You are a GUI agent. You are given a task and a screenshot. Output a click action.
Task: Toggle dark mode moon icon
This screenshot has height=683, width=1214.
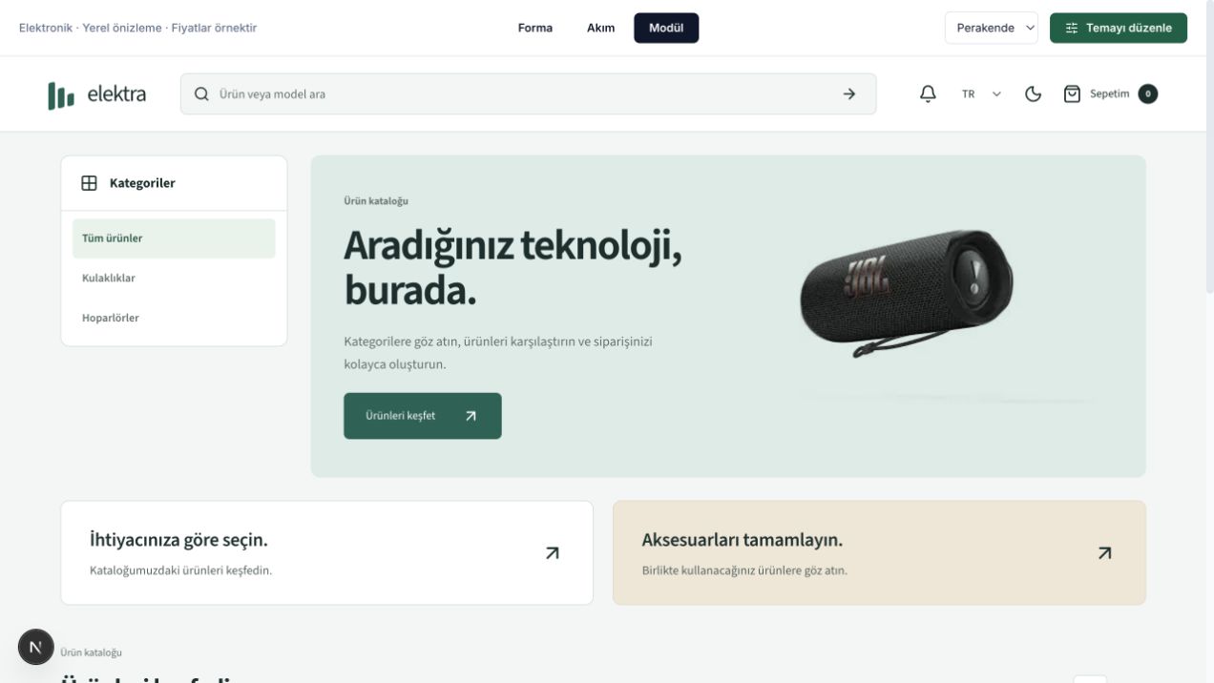point(1033,93)
